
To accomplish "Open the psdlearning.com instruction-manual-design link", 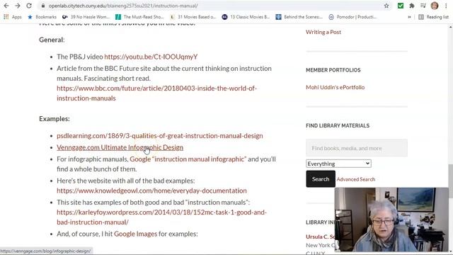I will coord(160,135).
